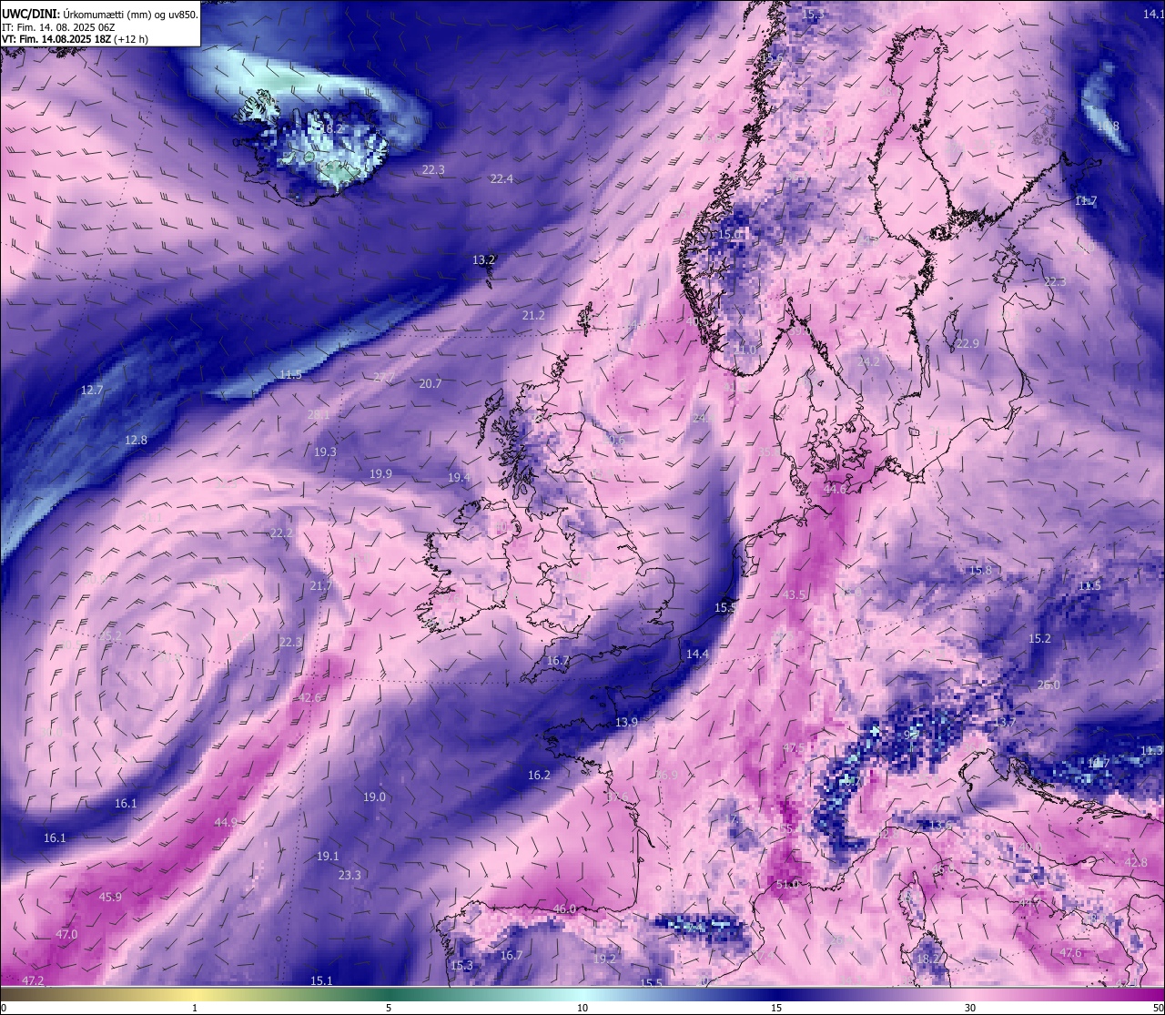Click the 15.1 value near bottom edge
The height and width of the screenshot is (1015, 1165).
pos(321,980)
